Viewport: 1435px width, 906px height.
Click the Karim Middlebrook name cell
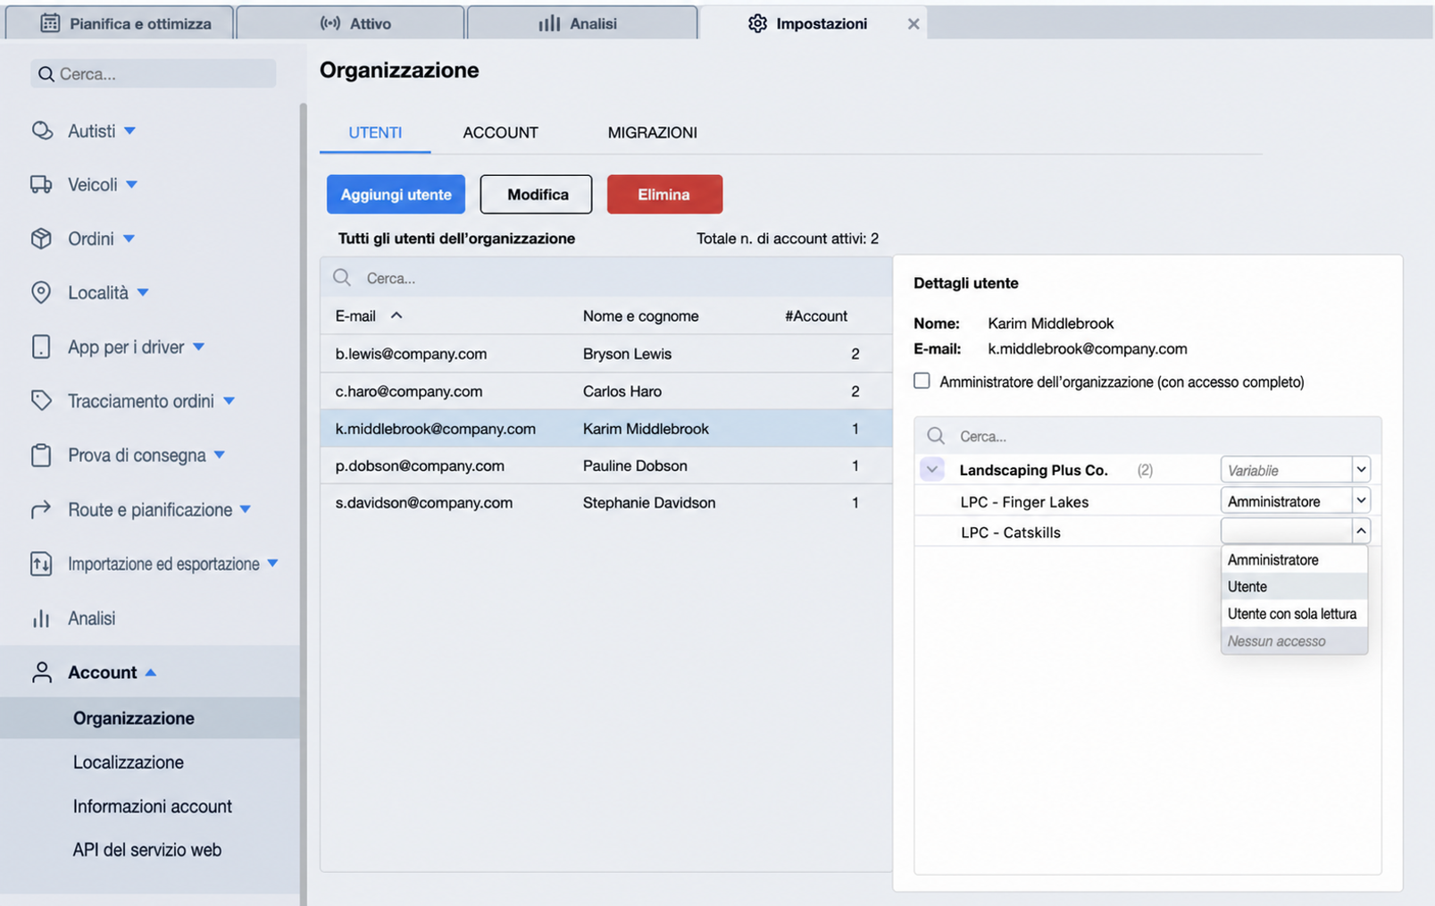(646, 429)
